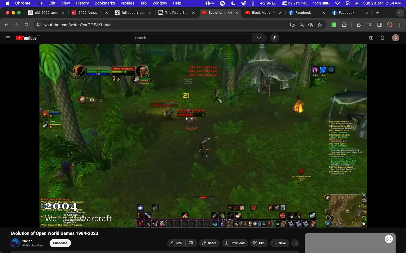Toggle Chrome side panel icon
Viewport: 406px width, 253px height.
(379, 25)
